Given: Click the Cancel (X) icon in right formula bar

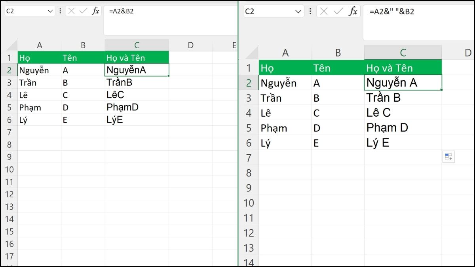Looking at the screenshot, I should click(324, 11).
